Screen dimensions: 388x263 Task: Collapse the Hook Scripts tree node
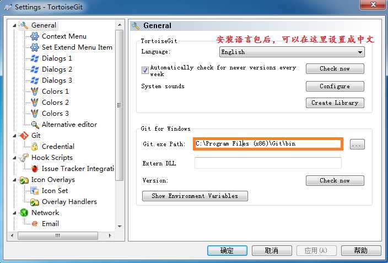[14, 158]
